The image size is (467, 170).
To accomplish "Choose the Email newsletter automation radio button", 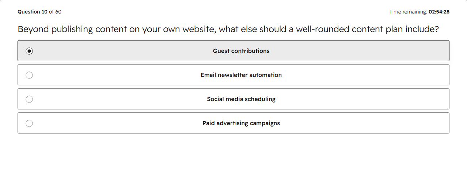I will 29,75.
